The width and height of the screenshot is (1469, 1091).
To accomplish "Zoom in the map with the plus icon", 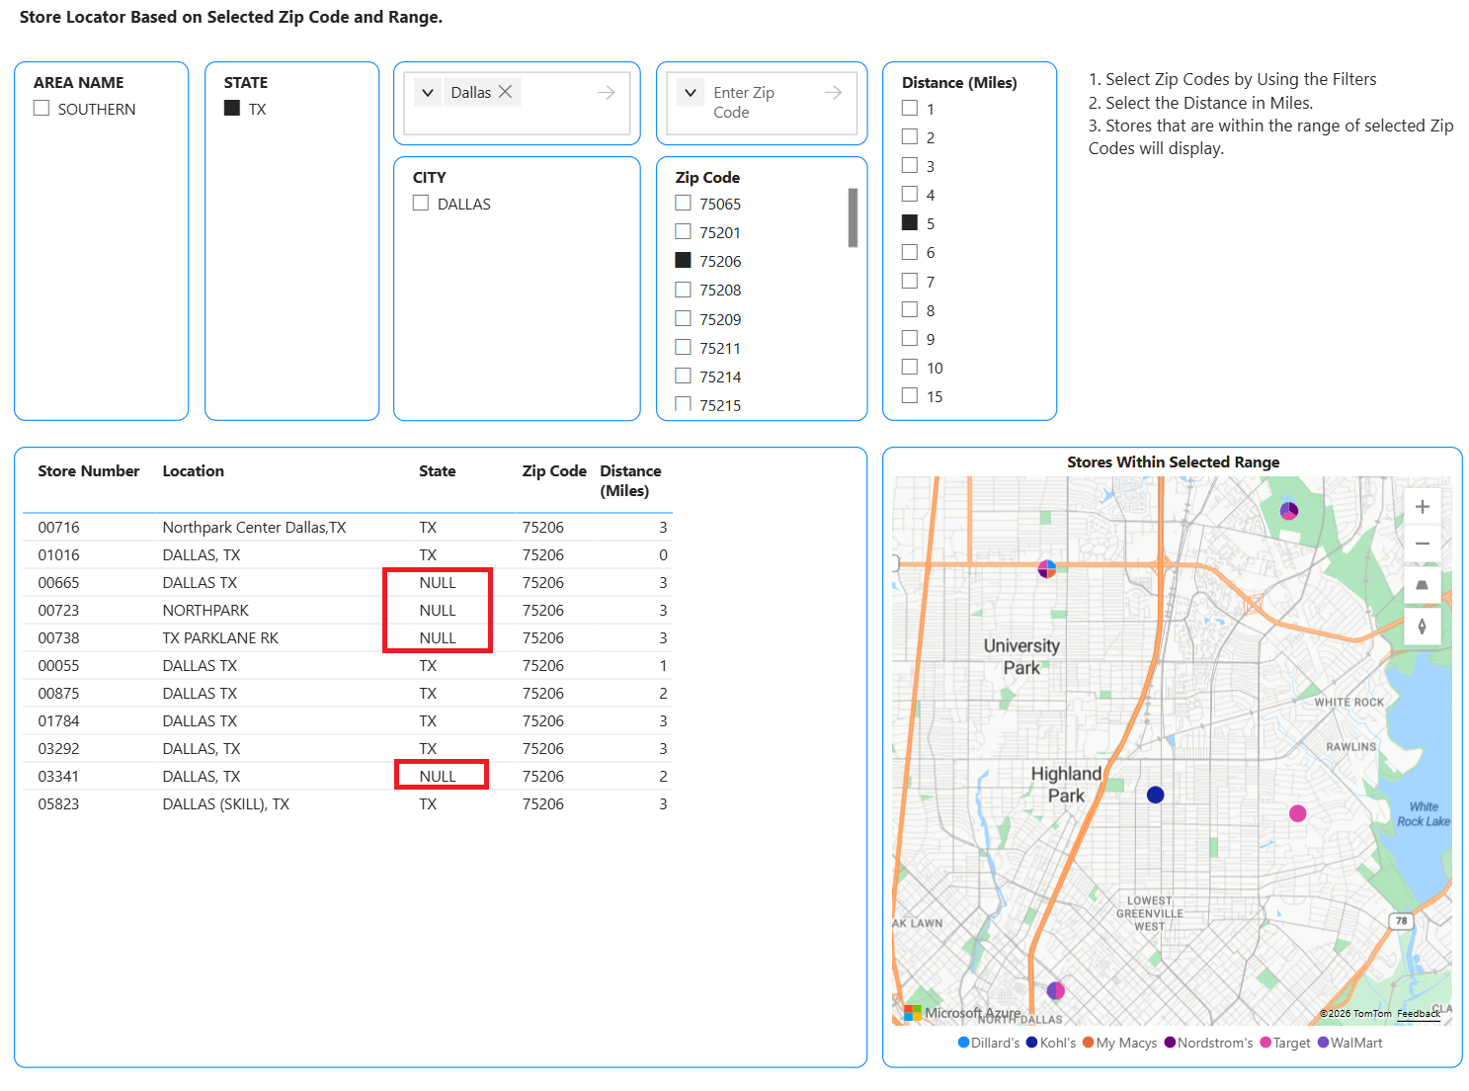I will (1422, 507).
